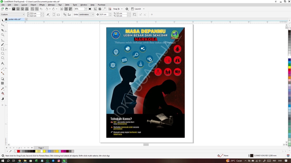Click the Launch button
Viewport: 291px width, 163px height.
pos(138,9)
